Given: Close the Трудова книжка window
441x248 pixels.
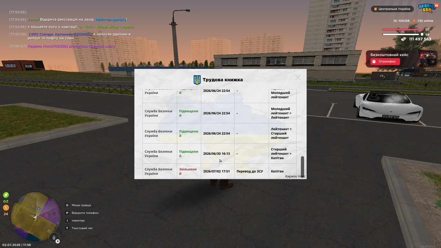Looking at the screenshot, I should [x=298, y=77].
